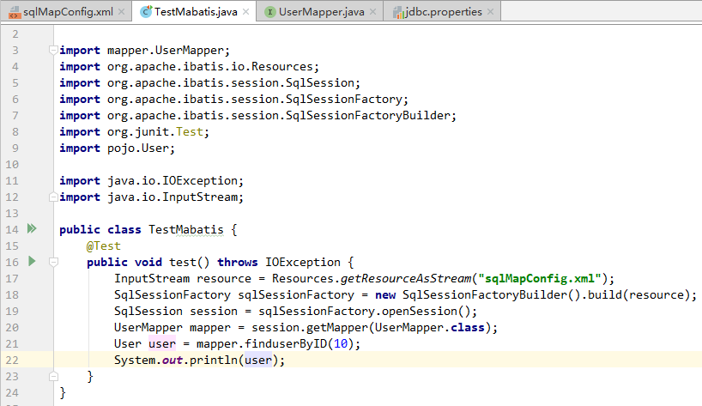
Task: Open the jdbc.properties tab
Action: [x=442, y=12]
